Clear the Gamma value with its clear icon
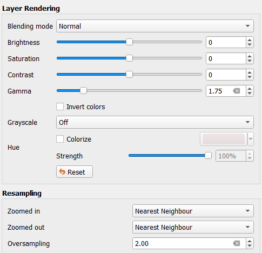 pyautogui.click(x=237, y=91)
